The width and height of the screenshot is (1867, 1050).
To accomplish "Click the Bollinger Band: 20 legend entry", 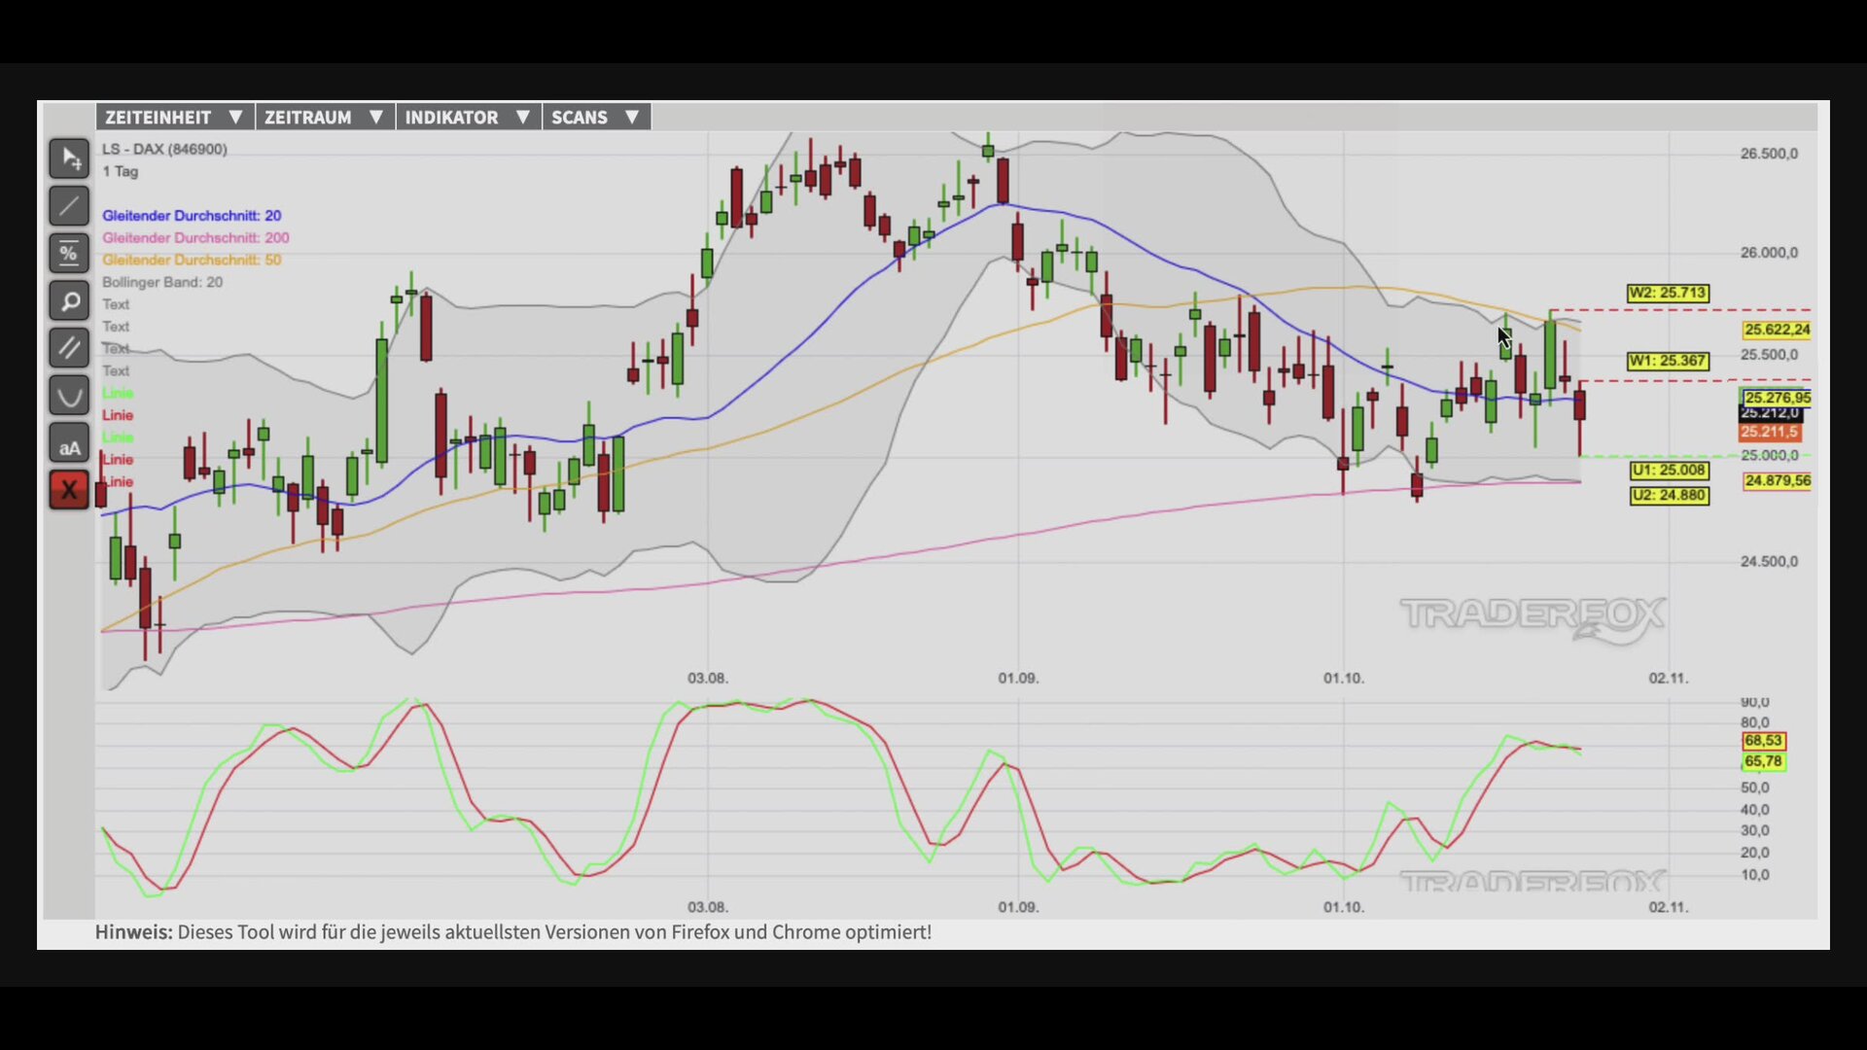I will [162, 283].
